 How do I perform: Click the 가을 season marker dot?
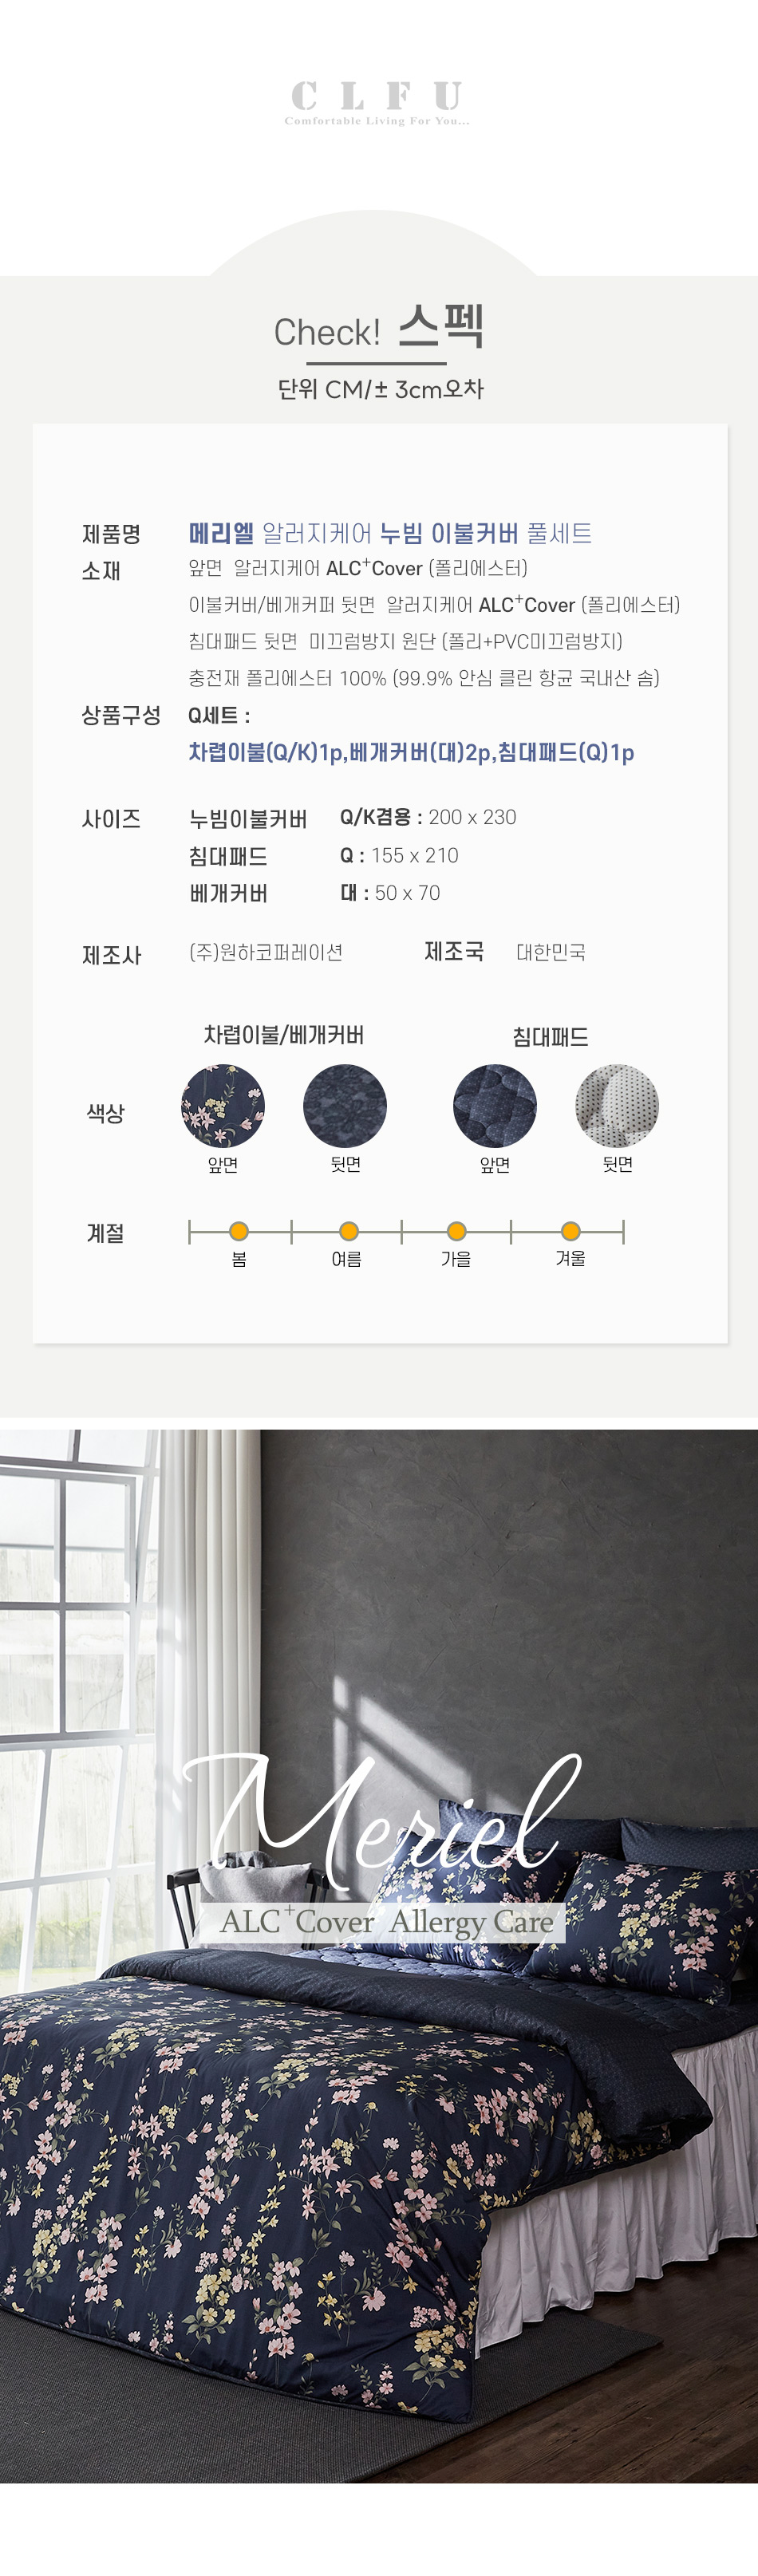coord(456,1231)
